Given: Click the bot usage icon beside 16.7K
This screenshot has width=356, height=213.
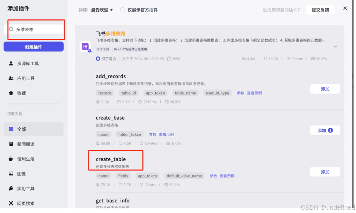Looking at the screenshot, I should click(265, 59).
